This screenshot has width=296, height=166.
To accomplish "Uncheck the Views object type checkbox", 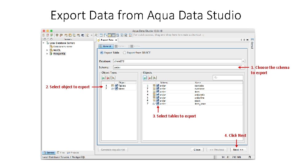I will click(117, 89).
